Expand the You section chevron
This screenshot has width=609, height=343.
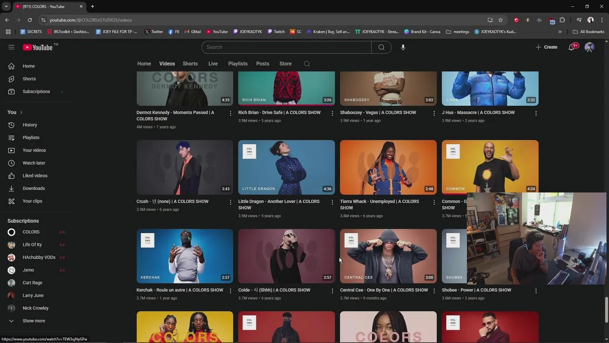coord(21,112)
